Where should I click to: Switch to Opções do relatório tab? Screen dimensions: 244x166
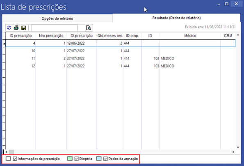[57, 18]
